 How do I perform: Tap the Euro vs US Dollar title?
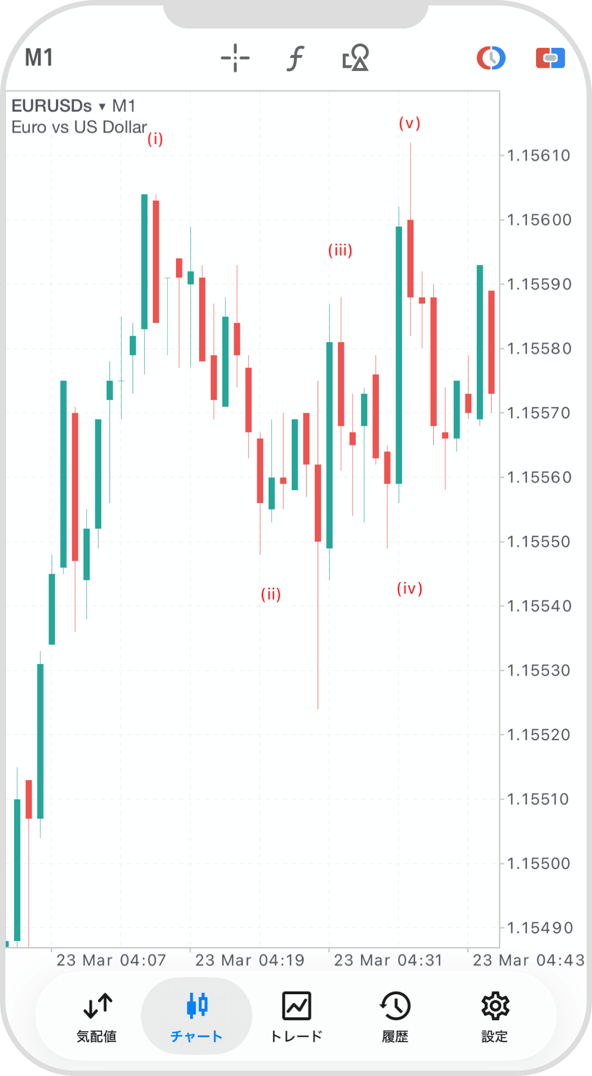tap(79, 128)
